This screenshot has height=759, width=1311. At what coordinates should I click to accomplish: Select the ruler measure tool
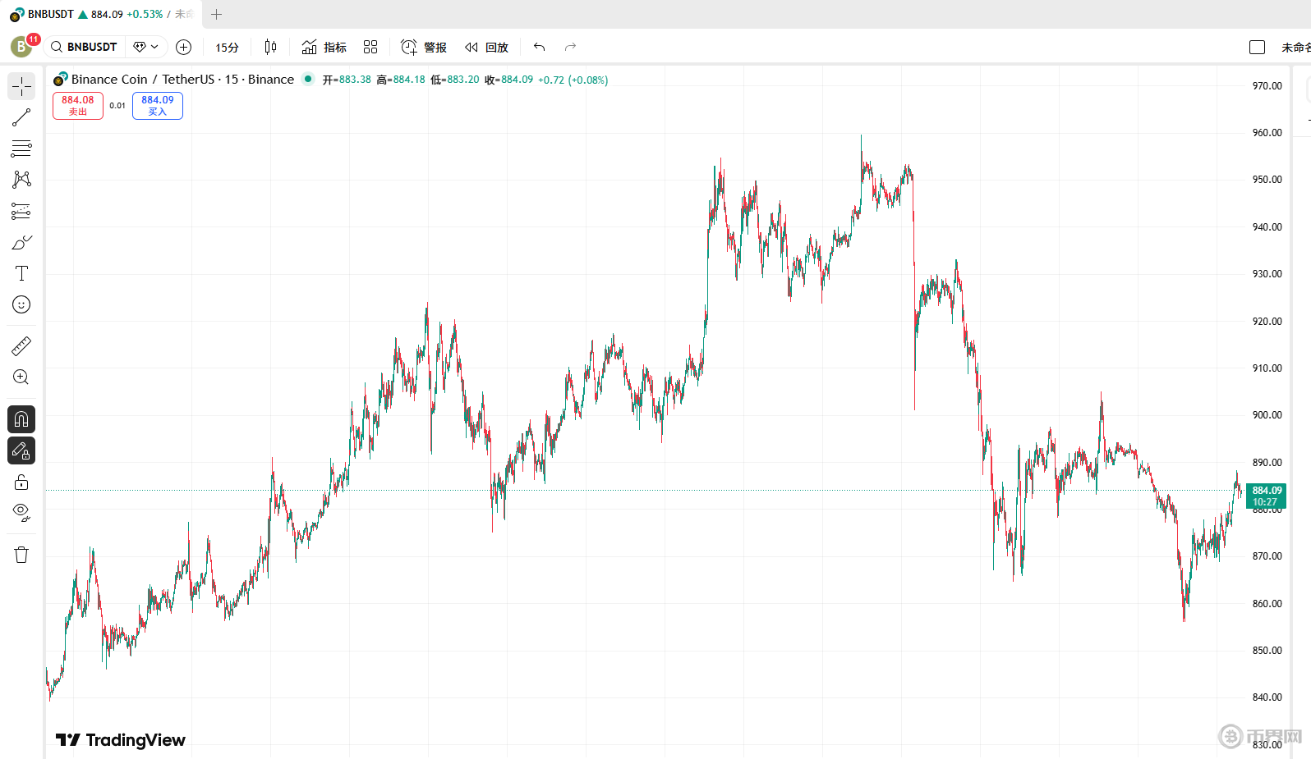(x=21, y=346)
